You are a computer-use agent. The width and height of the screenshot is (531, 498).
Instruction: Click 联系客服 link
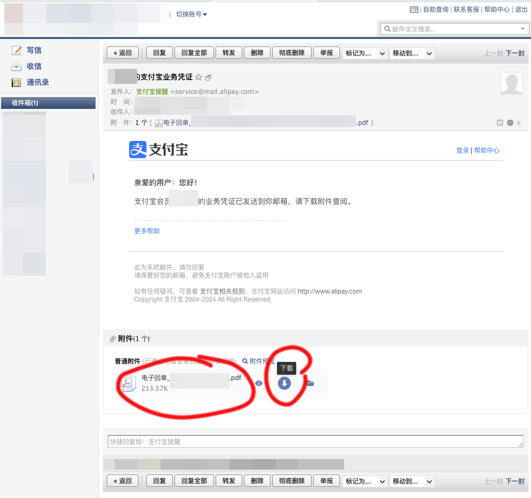[x=466, y=10]
